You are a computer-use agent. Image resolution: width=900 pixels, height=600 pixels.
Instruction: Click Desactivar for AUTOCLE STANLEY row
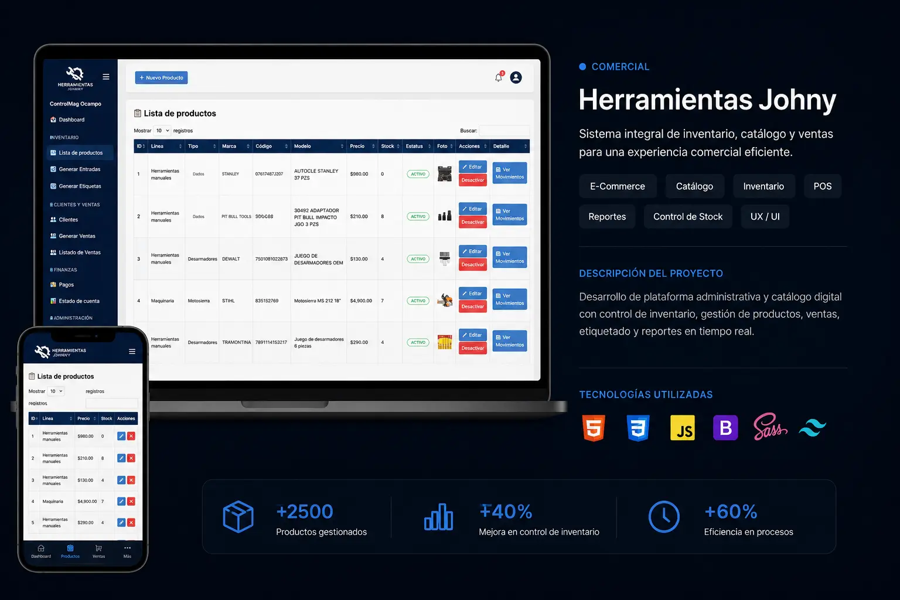click(x=472, y=180)
